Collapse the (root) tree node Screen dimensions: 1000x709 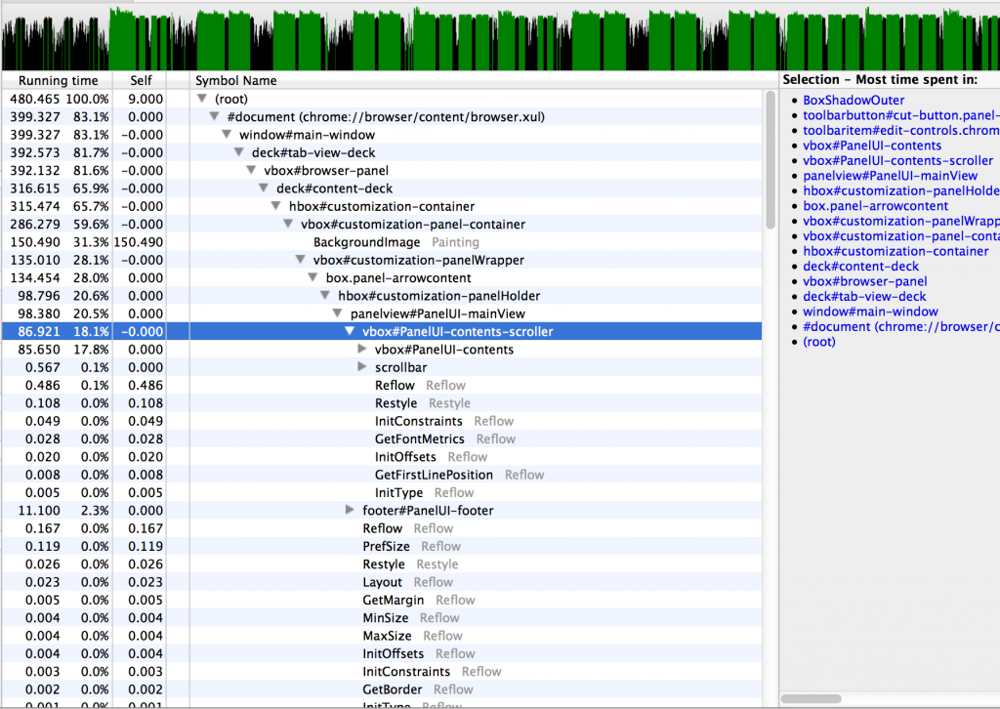coord(202,99)
